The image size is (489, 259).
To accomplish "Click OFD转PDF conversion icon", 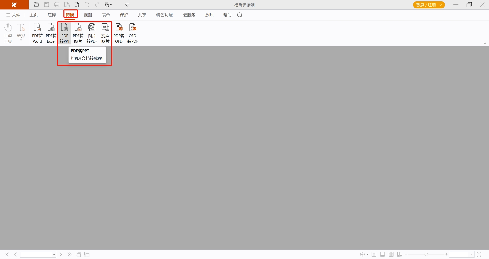I will click(133, 33).
